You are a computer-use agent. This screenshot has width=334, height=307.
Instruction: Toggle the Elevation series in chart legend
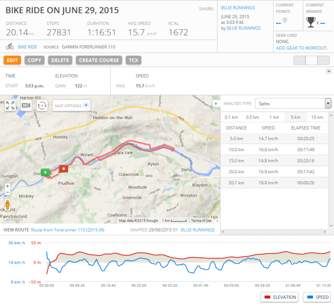280,297
